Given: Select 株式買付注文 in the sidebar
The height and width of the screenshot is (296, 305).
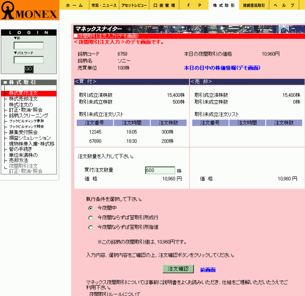Looking at the screenshot, I should click(x=23, y=93).
